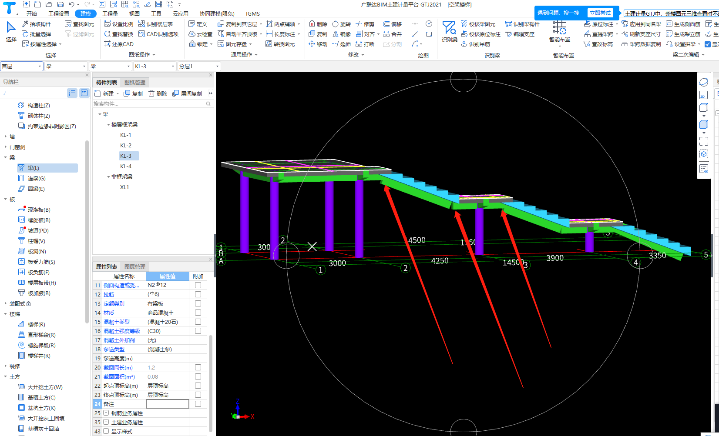
Task: Select the 镜像 mirror tool
Action: 341,34
